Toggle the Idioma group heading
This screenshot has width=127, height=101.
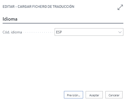pyautogui.click(x=10, y=19)
